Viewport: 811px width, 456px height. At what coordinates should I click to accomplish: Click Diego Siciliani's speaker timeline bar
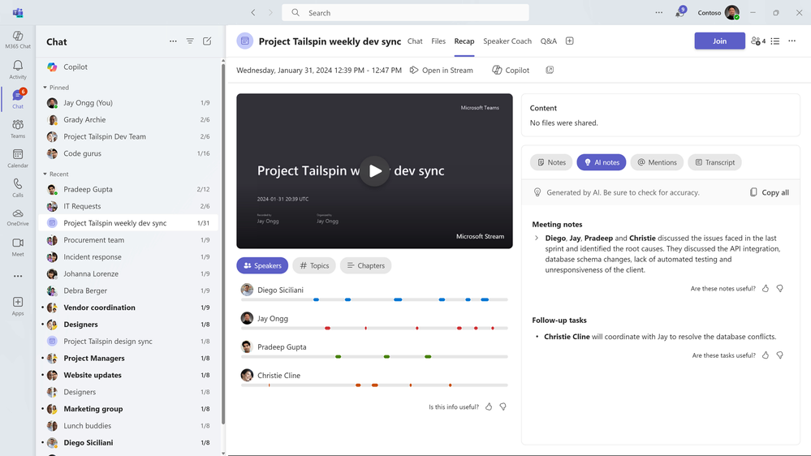[374, 299]
